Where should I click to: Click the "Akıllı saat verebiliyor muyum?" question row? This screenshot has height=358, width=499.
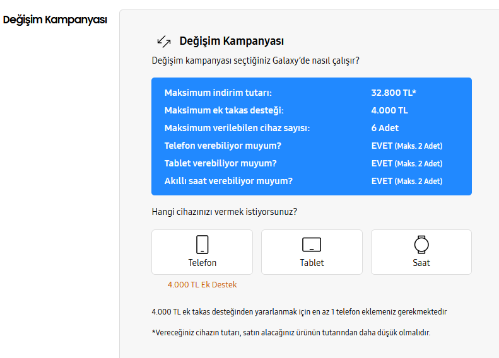[x=228, y=181]
